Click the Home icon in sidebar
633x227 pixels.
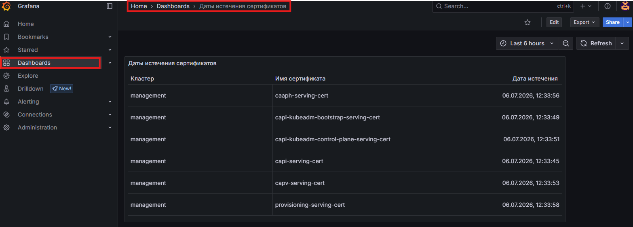click(x=6, y=24)
